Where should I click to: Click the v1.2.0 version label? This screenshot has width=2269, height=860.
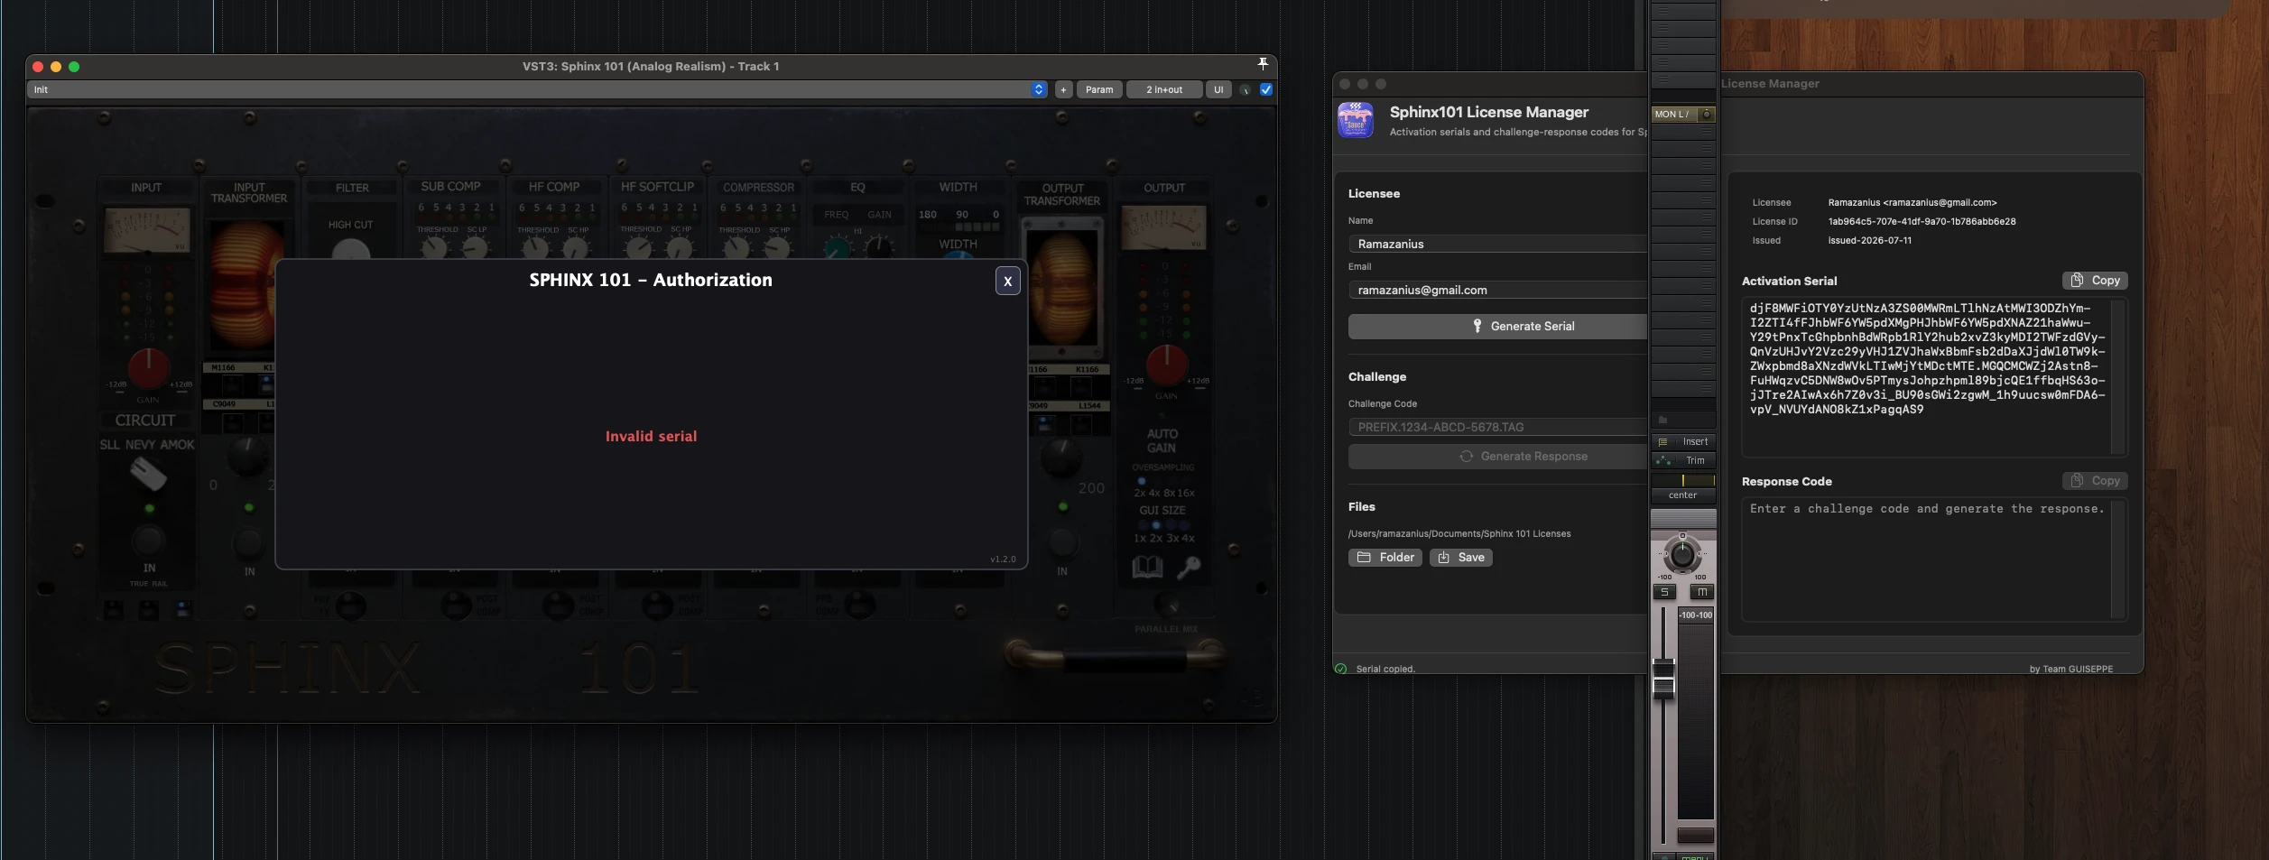[x=1003, y=559]
